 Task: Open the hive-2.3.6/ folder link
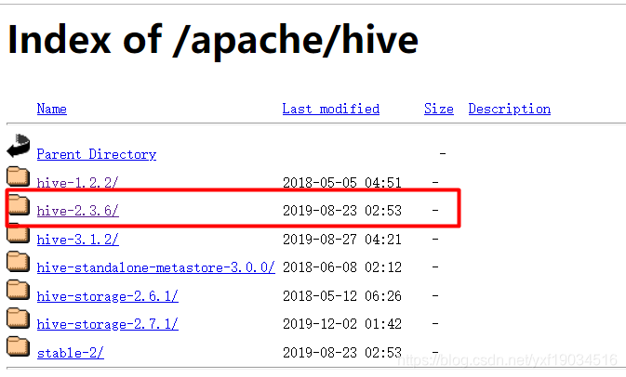(x=77, y=211)
